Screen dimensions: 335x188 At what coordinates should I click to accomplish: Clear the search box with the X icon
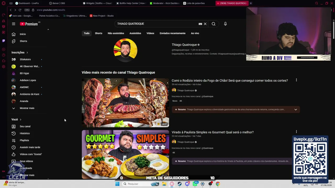205,24
